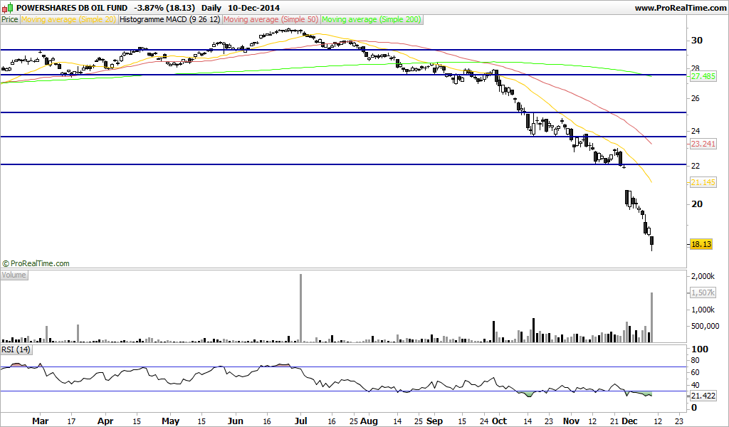Screen dimensions: 729x427
Task: Click the 60 RSI axis label
Action: 696,373
